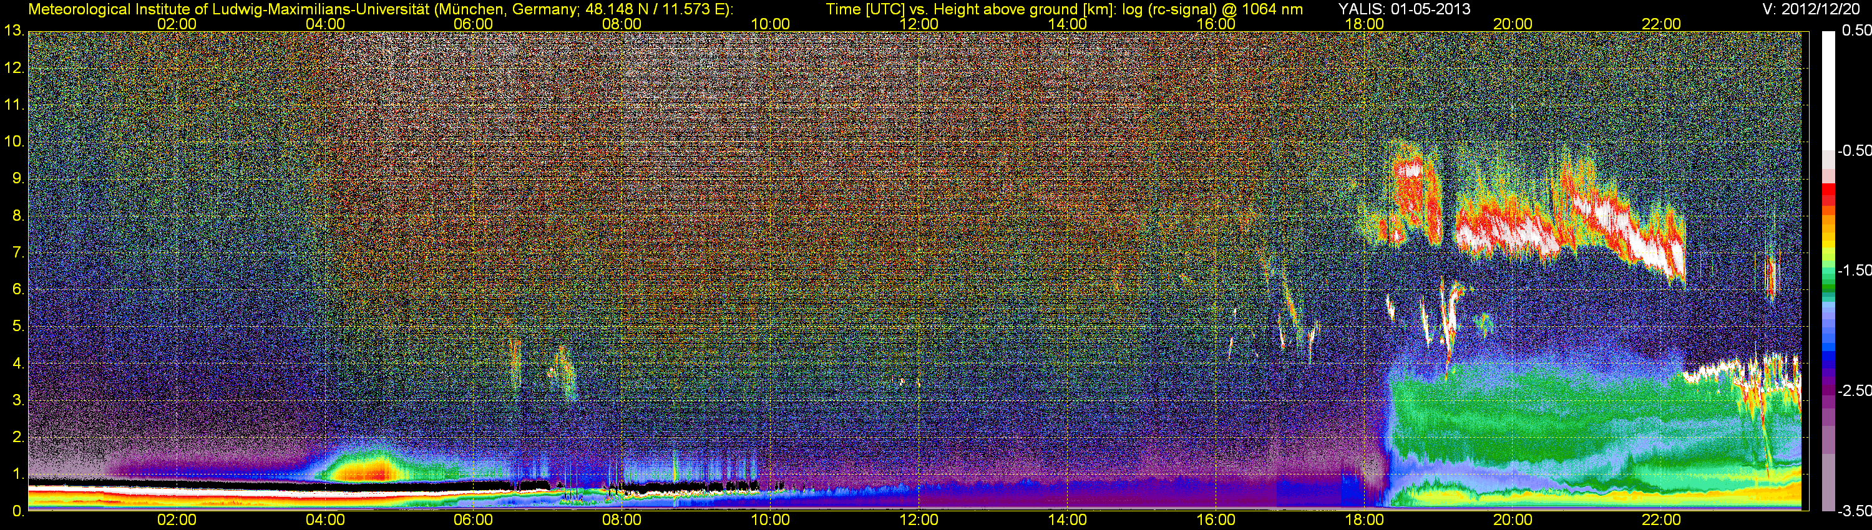
Task: Click the 12:00 label on the top time axis
Action: click(919, 24)
